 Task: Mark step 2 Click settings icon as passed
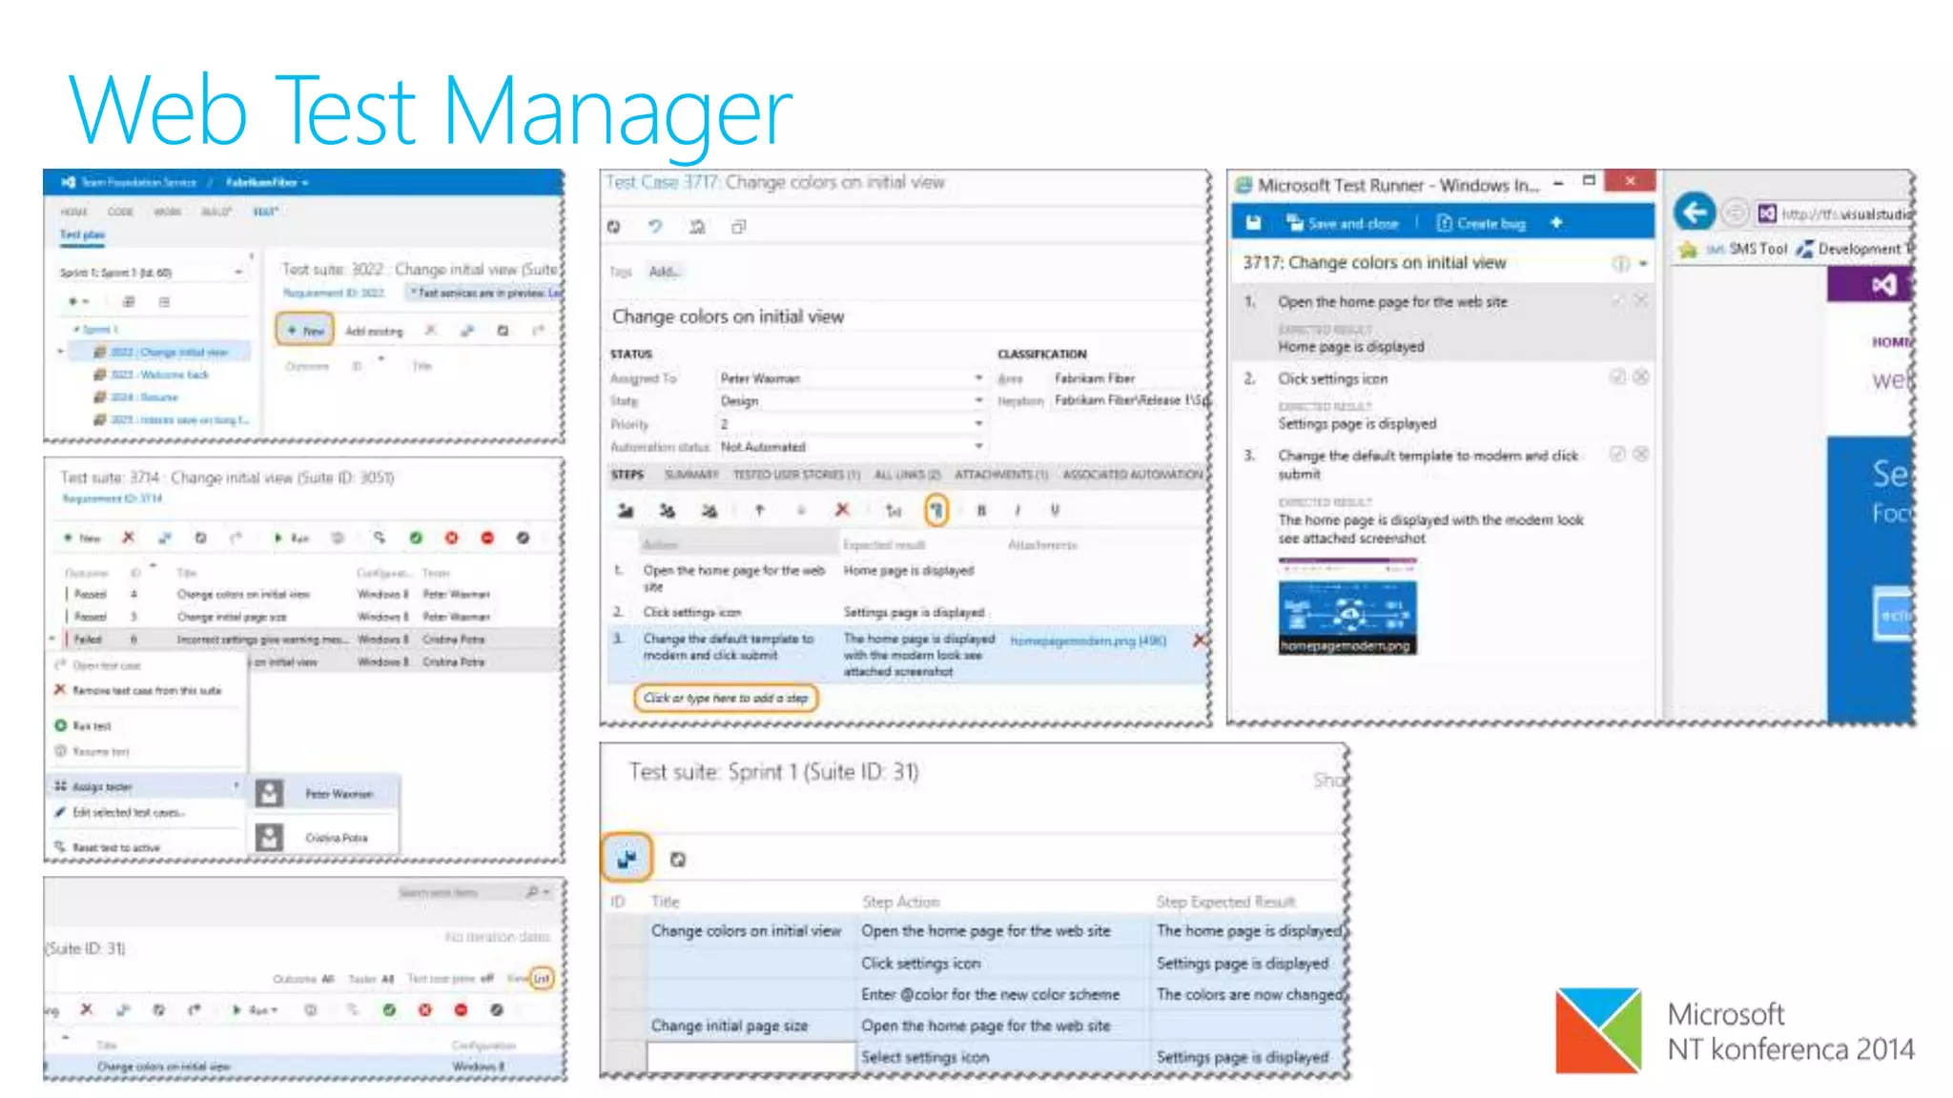[x=1618, y=377]
